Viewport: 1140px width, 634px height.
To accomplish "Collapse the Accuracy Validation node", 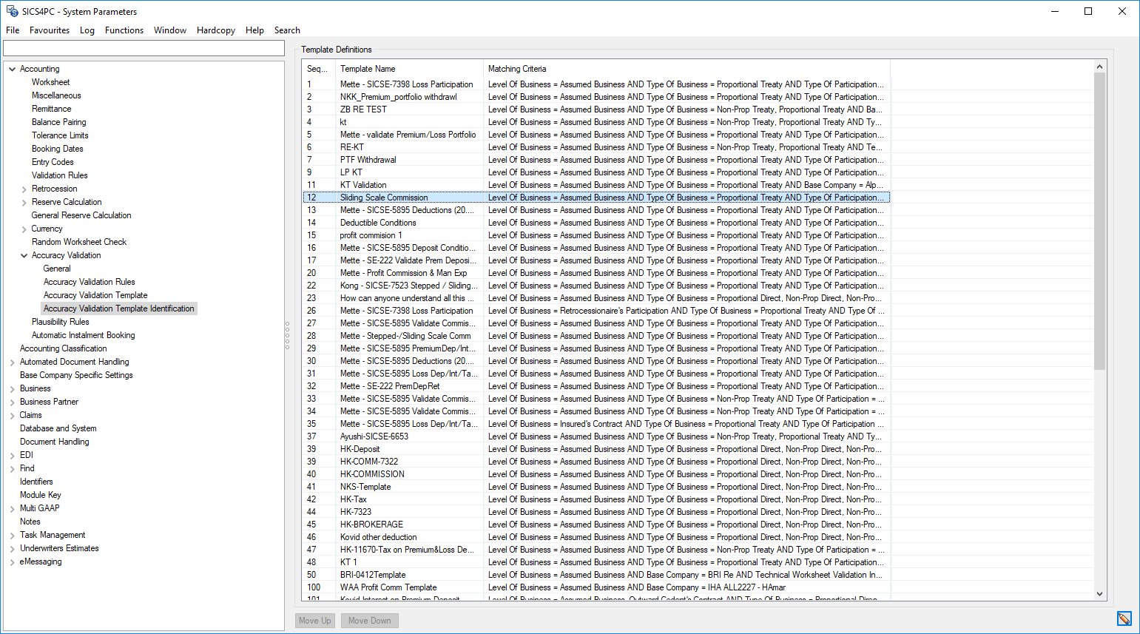I will 25,254.
